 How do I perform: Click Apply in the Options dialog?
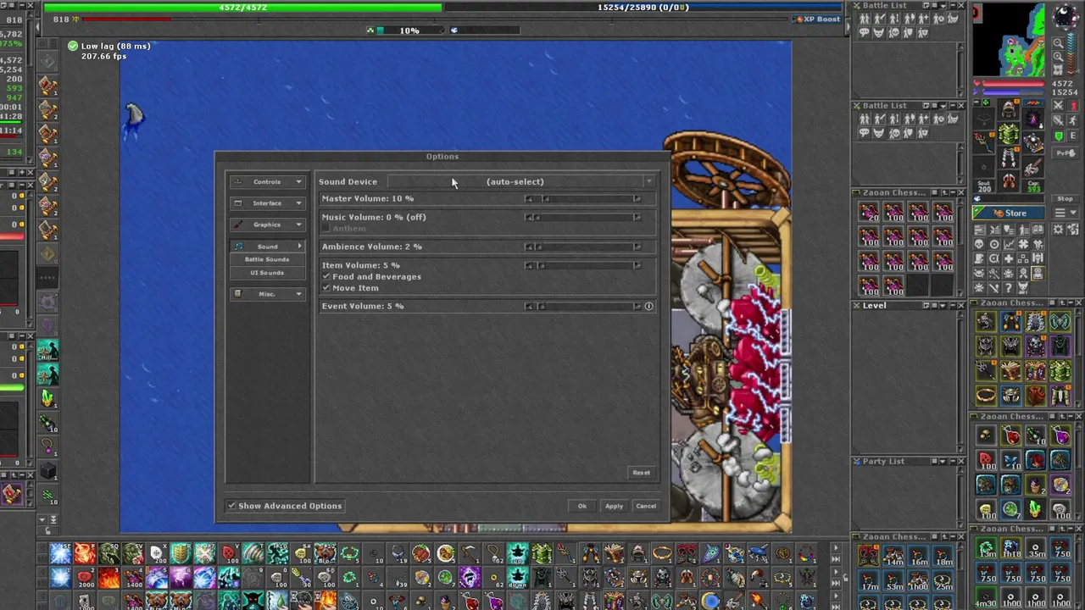point(614,507)
